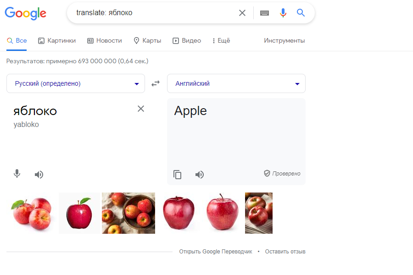Expand the Русский source language dropdown

pos(76,83)
